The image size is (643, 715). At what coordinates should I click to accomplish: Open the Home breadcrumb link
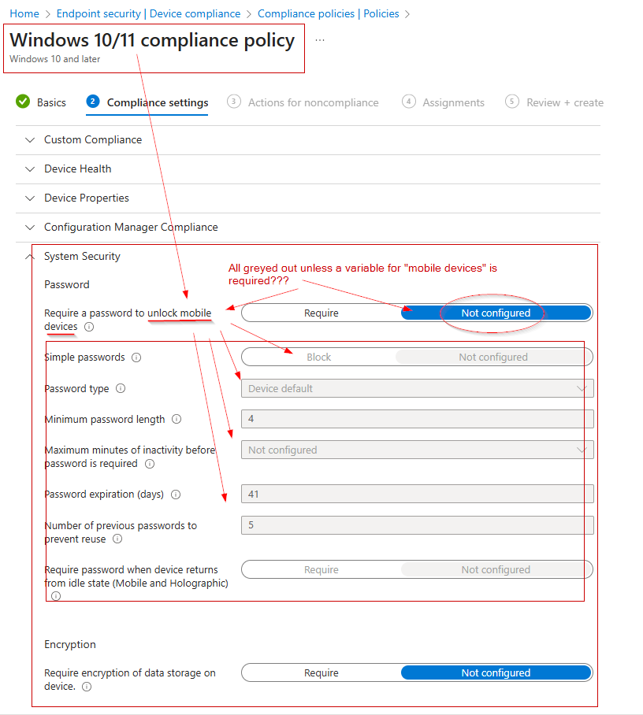(x=24, y=13)
